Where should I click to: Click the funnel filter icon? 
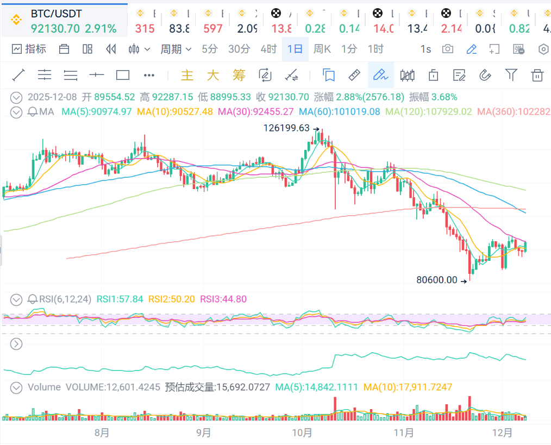[x=511, y=75]
